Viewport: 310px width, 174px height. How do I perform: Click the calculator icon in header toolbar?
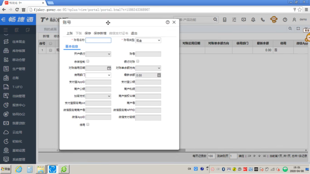(224, 19)
